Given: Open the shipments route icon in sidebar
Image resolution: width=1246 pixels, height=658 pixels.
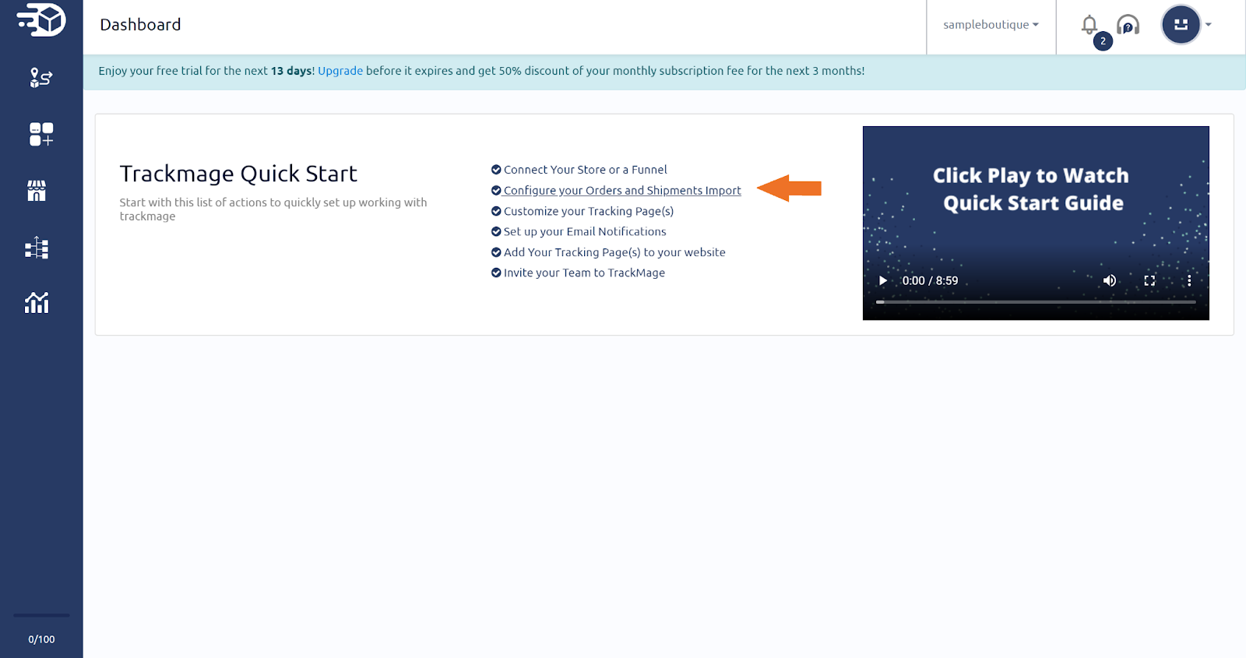Looking at the screenshot, I should [40, 77].
